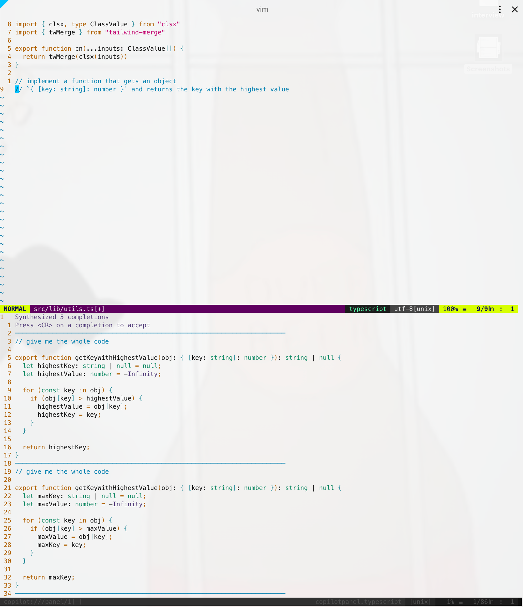This screenshot has height=607, width=523.
Task: Click the copilot://panel/1 buffer name
Action: pyautogui.click(x=43, y=602)
